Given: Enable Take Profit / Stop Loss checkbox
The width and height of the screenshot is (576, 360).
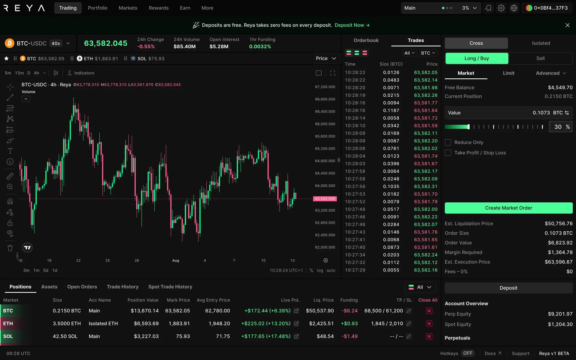Looking at the screenshot, I should [448, 153].
